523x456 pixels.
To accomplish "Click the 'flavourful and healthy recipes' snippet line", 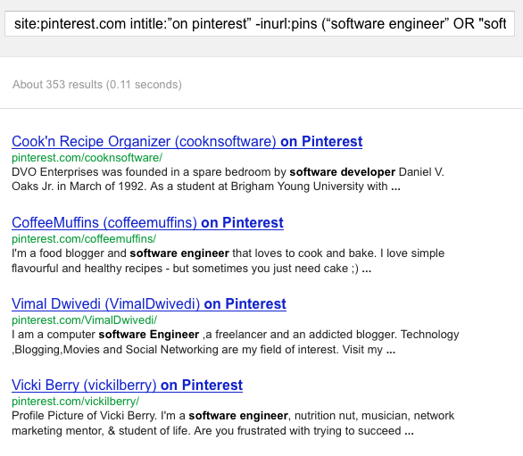I will pos(192,269).
